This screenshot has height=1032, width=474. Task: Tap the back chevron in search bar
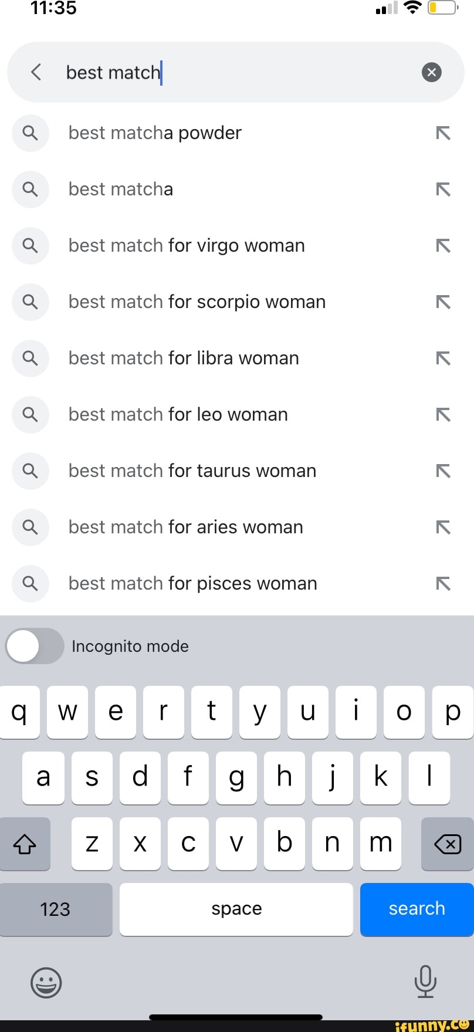(36, 72)
